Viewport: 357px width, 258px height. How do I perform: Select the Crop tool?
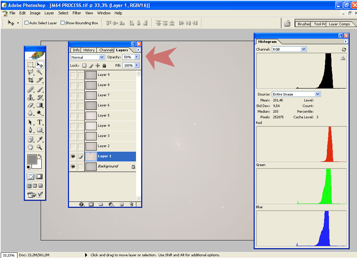point(30,80)
